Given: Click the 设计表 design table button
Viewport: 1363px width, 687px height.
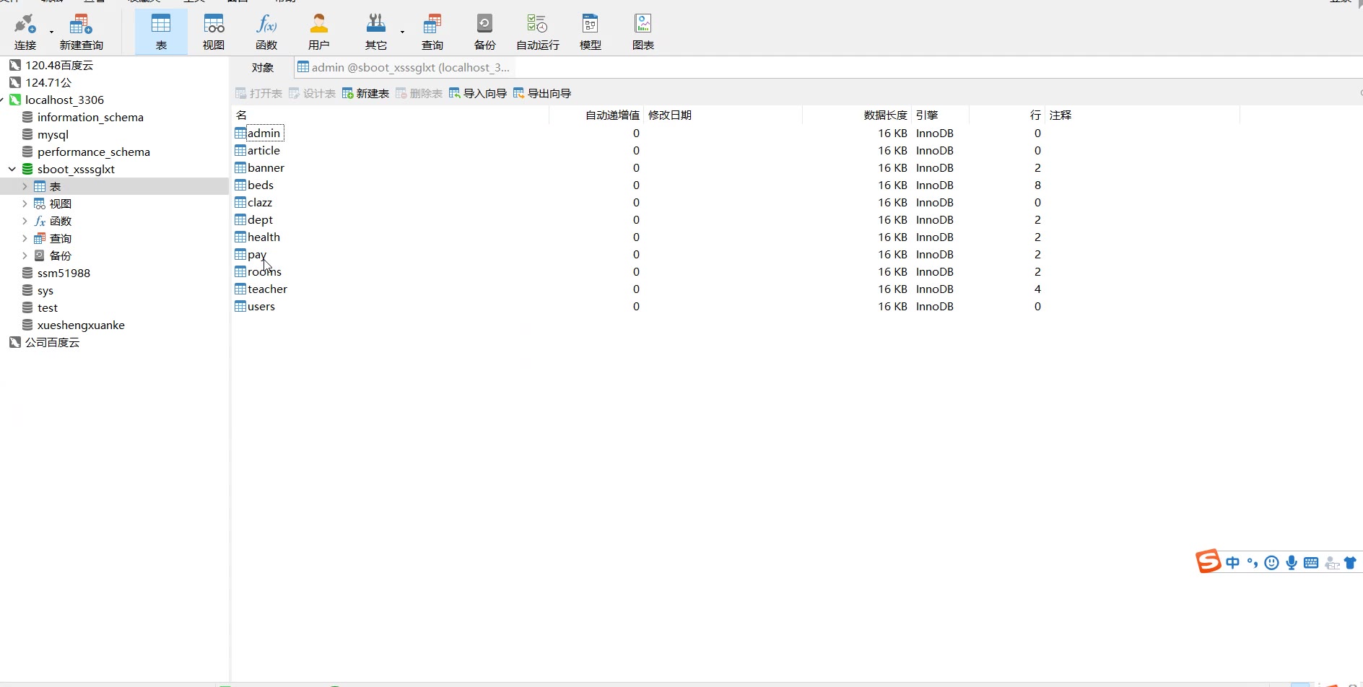Looking at the screenshot, I should (x=312, y=93).
